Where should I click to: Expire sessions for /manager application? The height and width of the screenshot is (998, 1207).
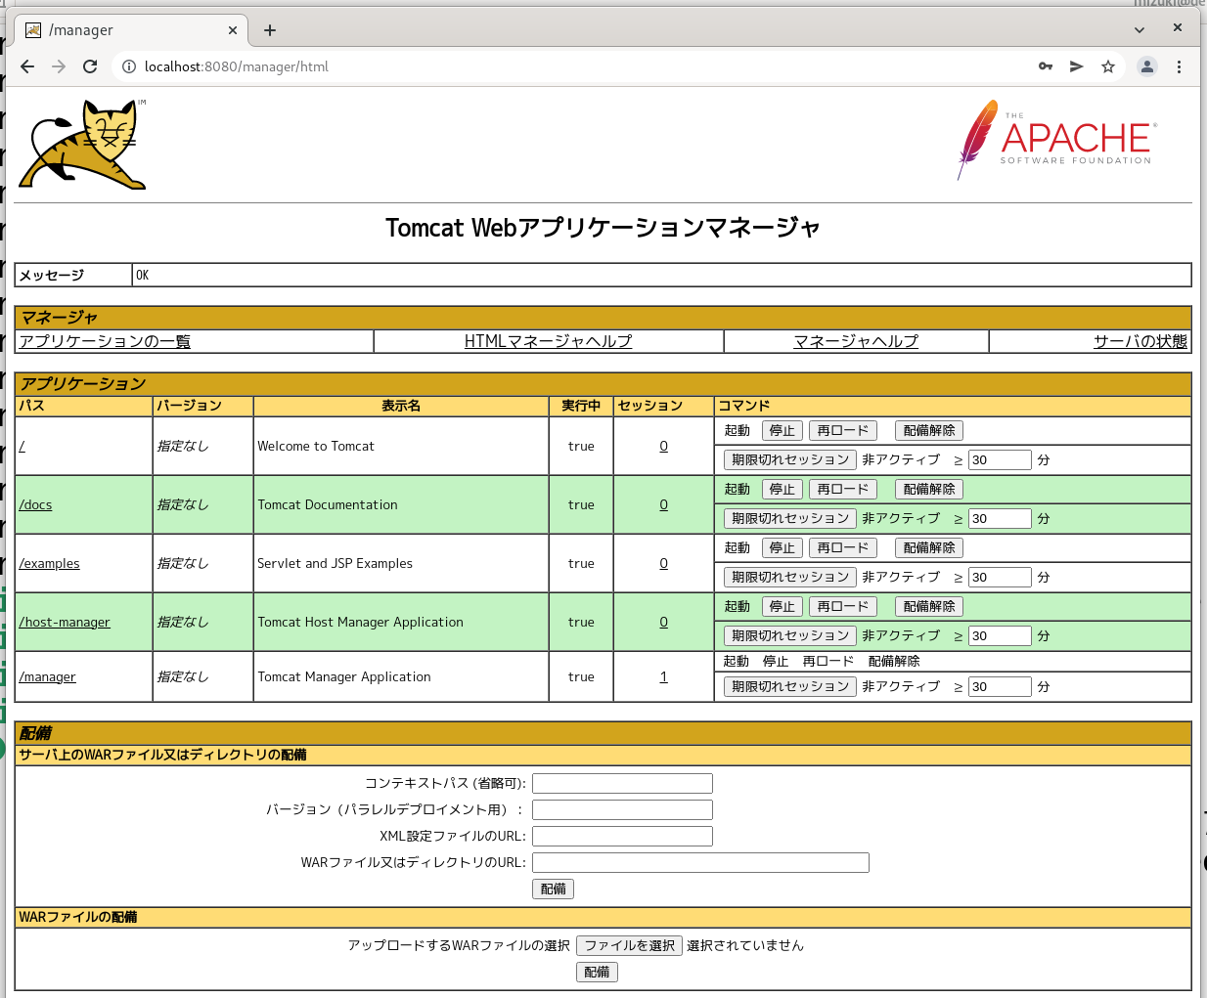pyautogui.click(x=790, y=686)
